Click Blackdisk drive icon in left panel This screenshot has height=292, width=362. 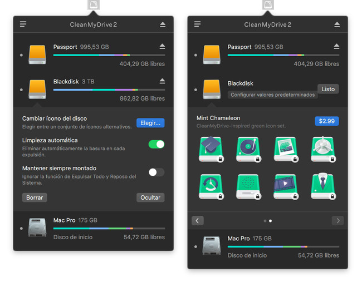coord(37,89)
